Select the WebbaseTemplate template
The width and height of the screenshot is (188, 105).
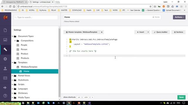pos(29,67)
